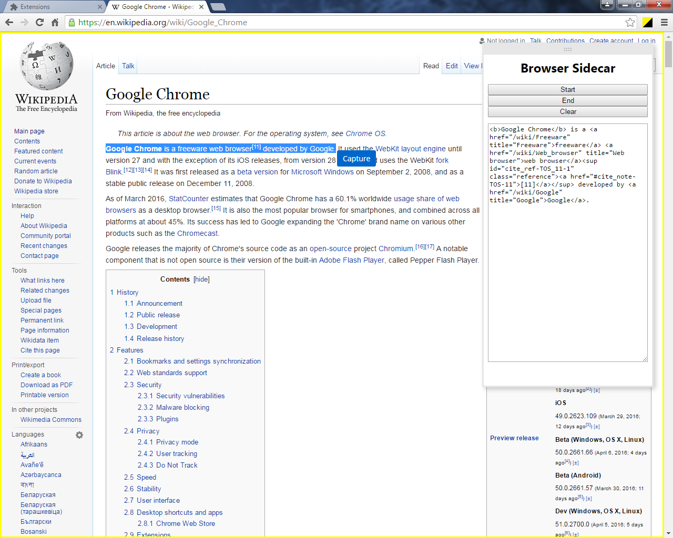Select the Article tab
The height and width of the screenshot is (538, 673).
106,66
